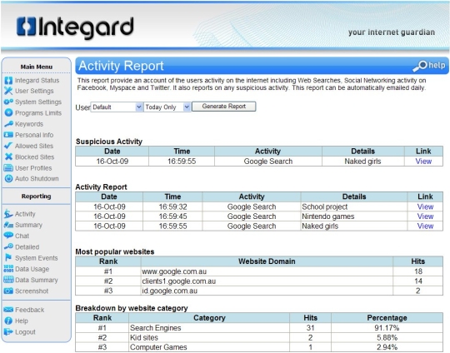
Task: Click the Help info icon in sidebar
Action: (x=8, y=321)
